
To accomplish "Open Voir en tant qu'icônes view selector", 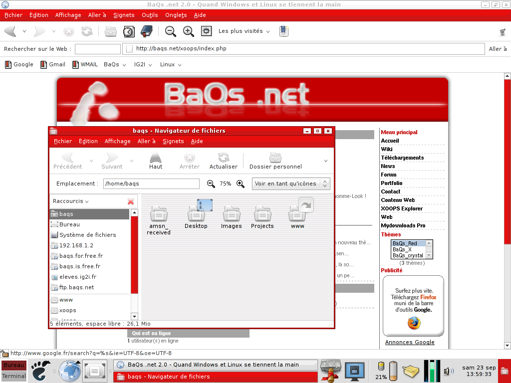I will pos(291,184).
